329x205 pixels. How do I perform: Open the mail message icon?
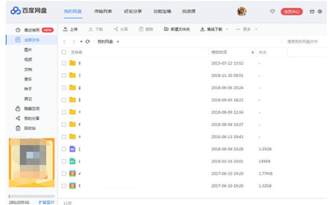coord(312,12)
